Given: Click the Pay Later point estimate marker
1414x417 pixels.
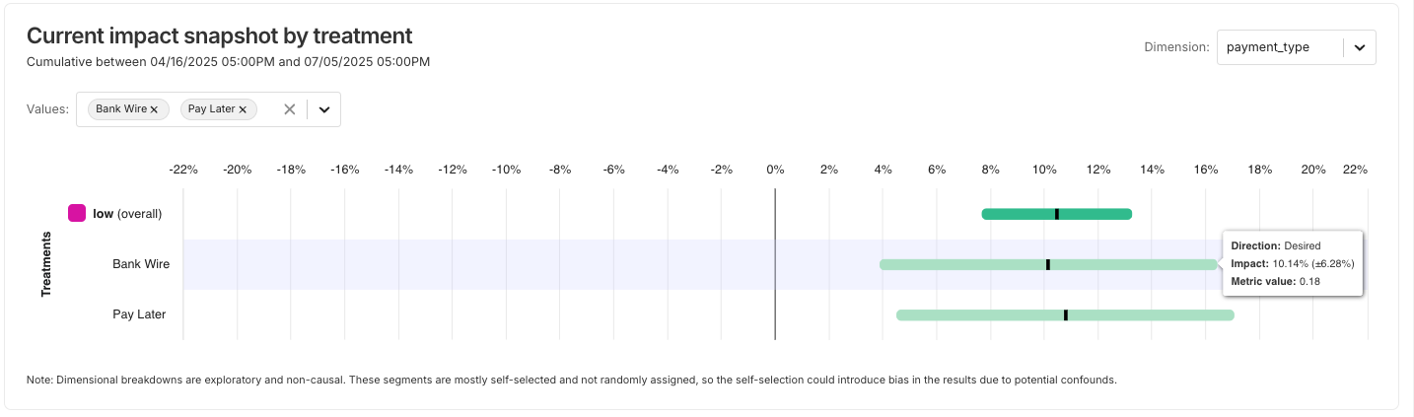Looking at the screenshot, I should [x=1065, y=315].
